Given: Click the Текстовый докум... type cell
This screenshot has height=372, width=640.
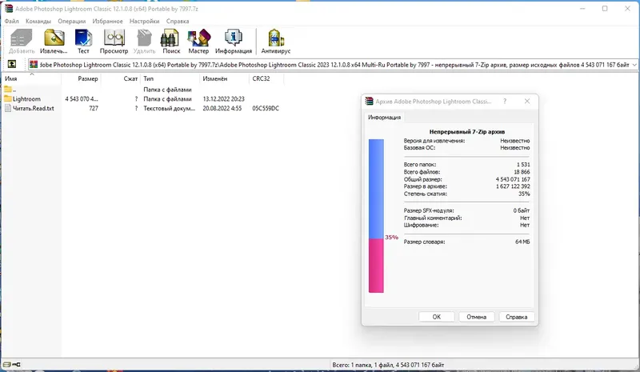Looking at the screenshot, I should [x=169, y=108].
